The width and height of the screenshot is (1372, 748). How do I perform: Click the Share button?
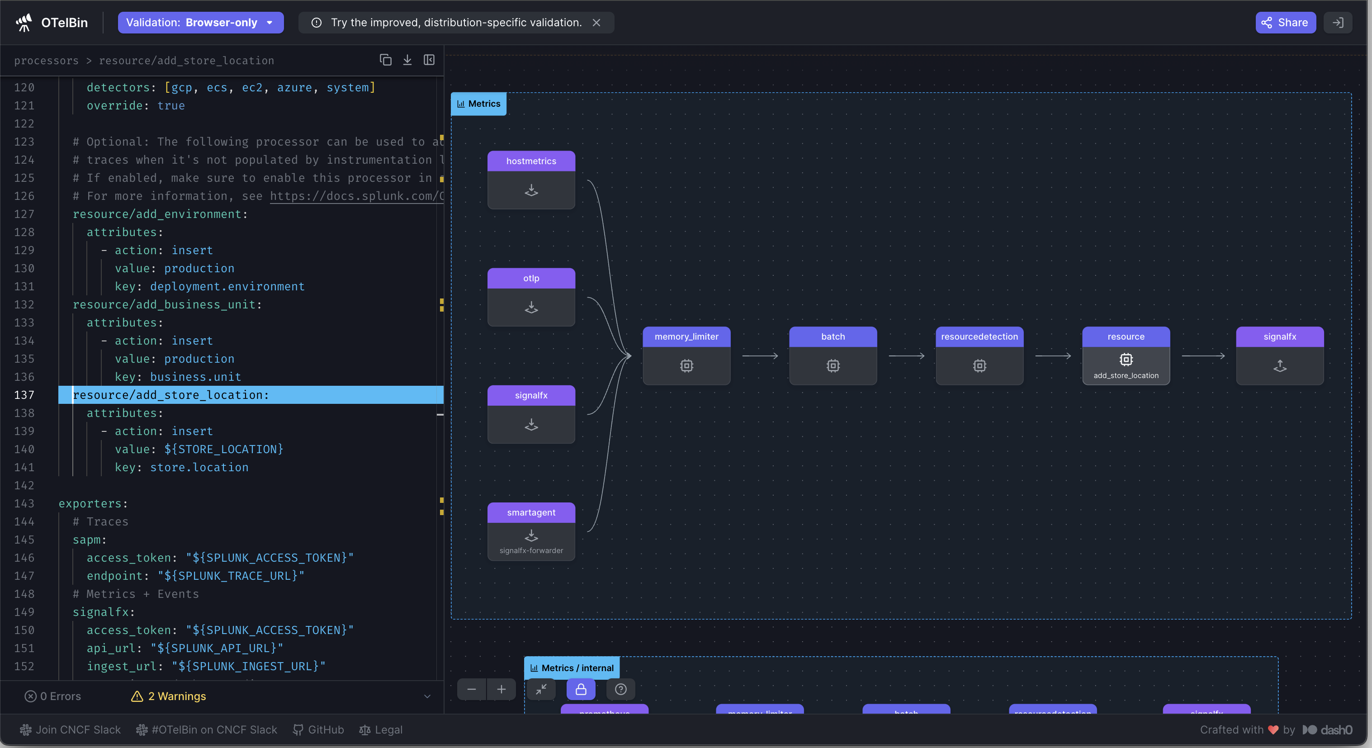tap(1285, 22)
